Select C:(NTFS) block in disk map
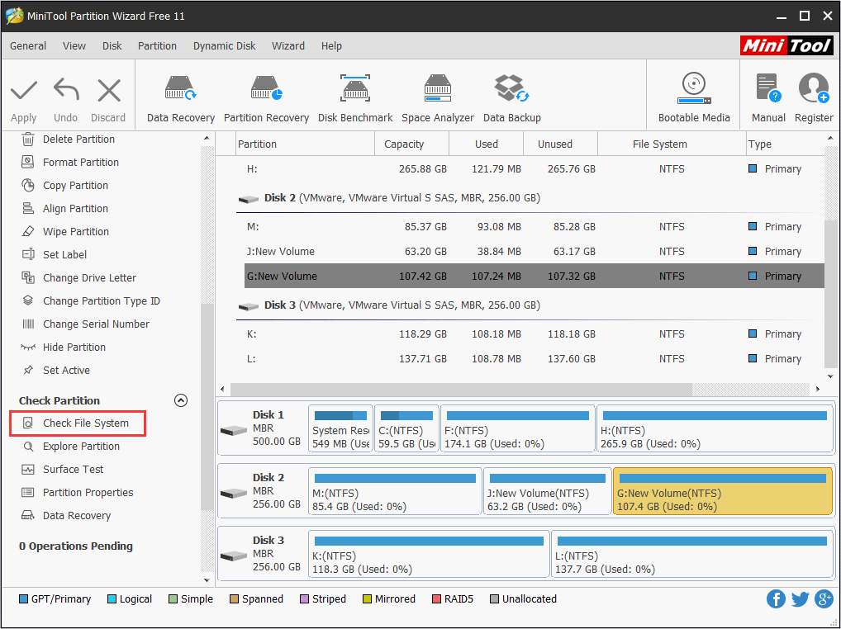Viewport: 841px width, 629px height. tap(406, 428)
